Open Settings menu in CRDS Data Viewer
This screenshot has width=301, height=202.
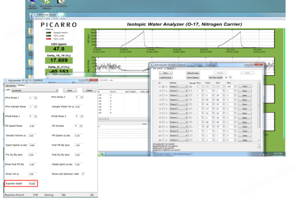click(39, 18)
